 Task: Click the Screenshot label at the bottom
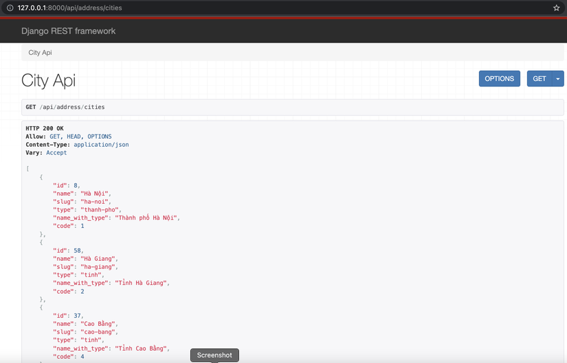point(214,355)
